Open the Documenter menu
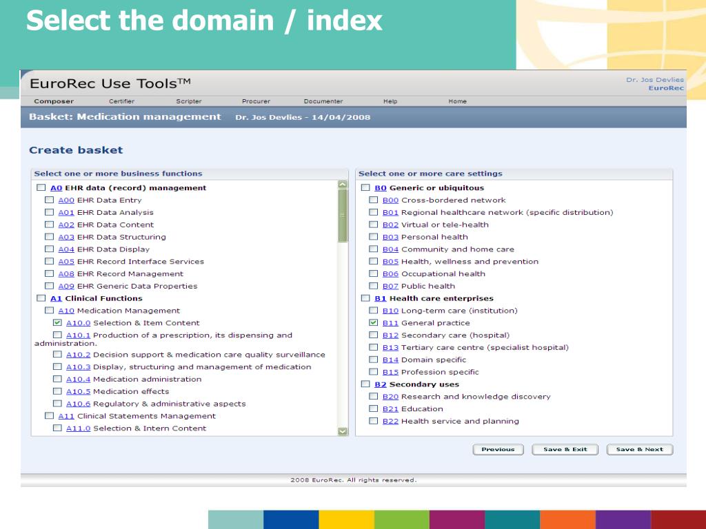The height and width of the screenshot is (529, 706). pyautogui.click(x=323, y=101)
